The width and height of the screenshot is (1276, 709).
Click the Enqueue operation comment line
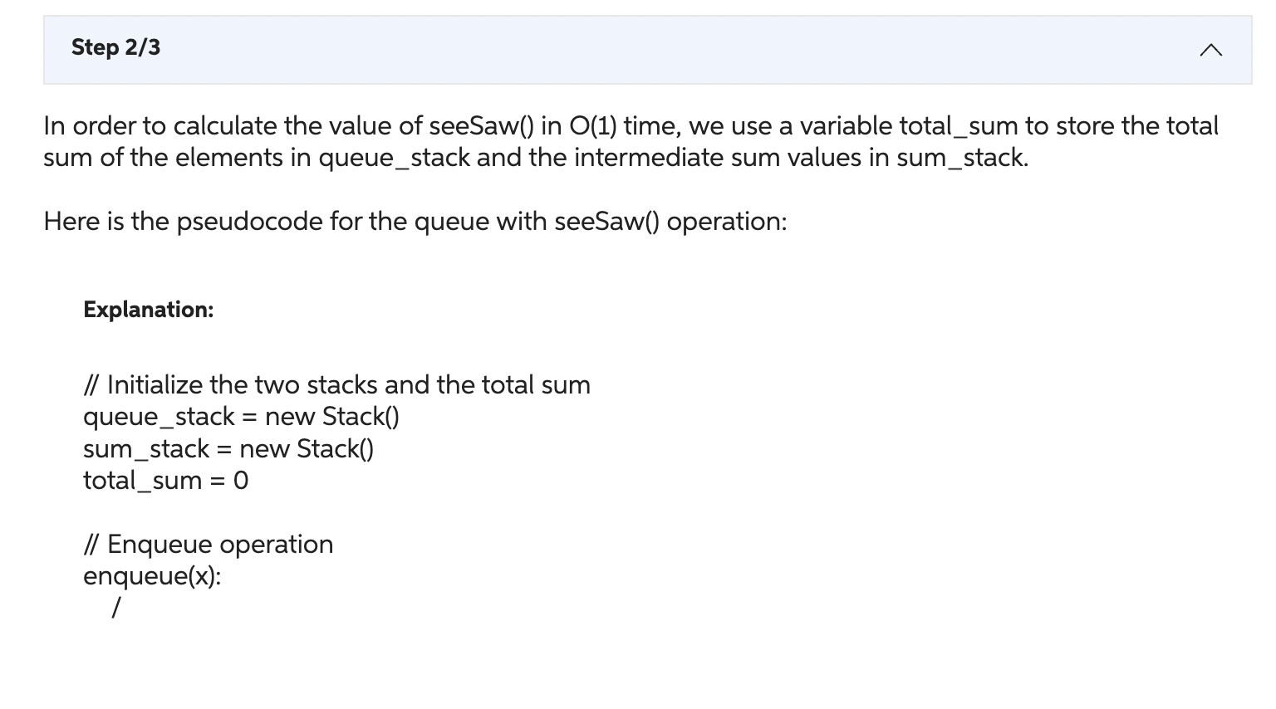209,544
